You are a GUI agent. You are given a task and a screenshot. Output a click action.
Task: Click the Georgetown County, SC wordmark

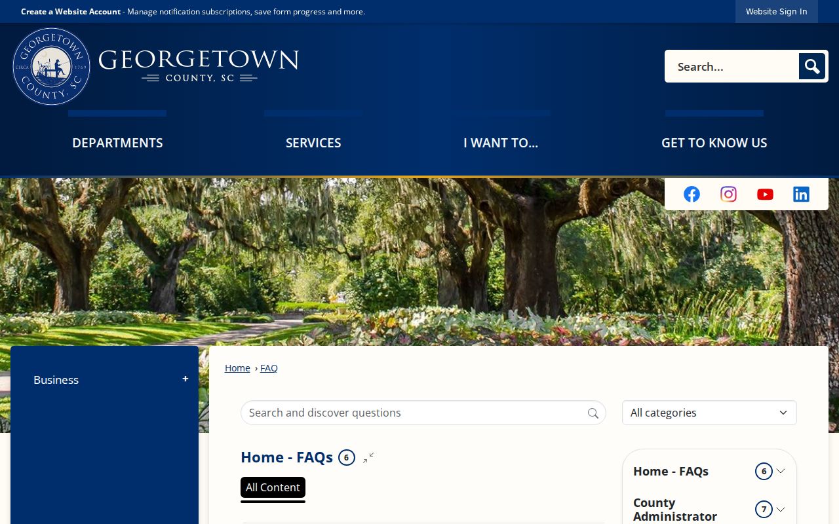click(x=199, y=66)
